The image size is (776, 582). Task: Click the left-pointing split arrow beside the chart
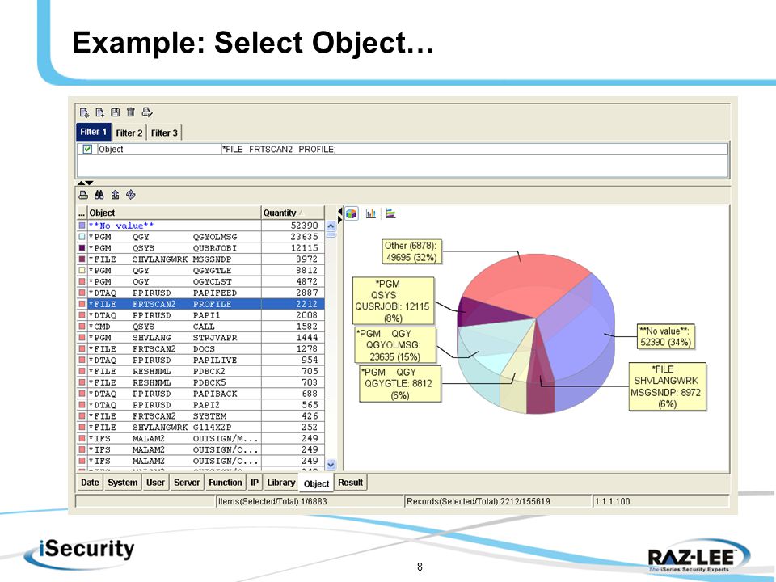340,212
